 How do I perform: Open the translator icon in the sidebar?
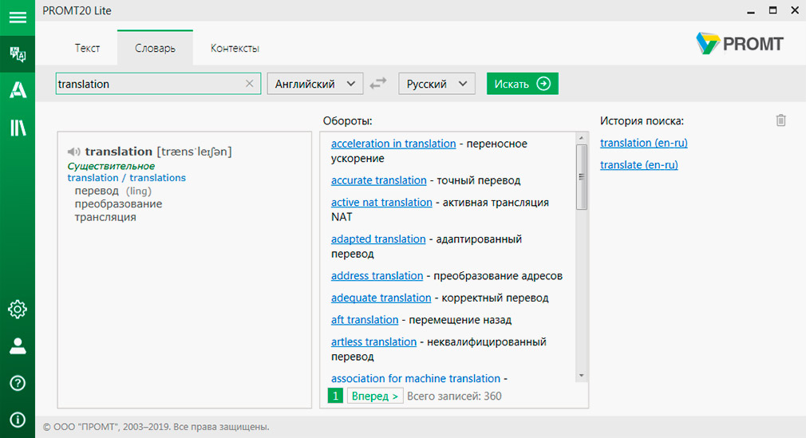coord(18,54)
